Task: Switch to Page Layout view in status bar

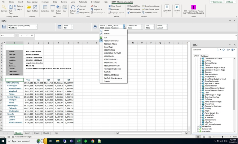Action: [x=204, y=137]
